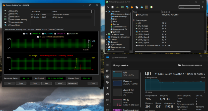
Task: Click the Stop button in Stability Test
Action: [x=21, y=83]
